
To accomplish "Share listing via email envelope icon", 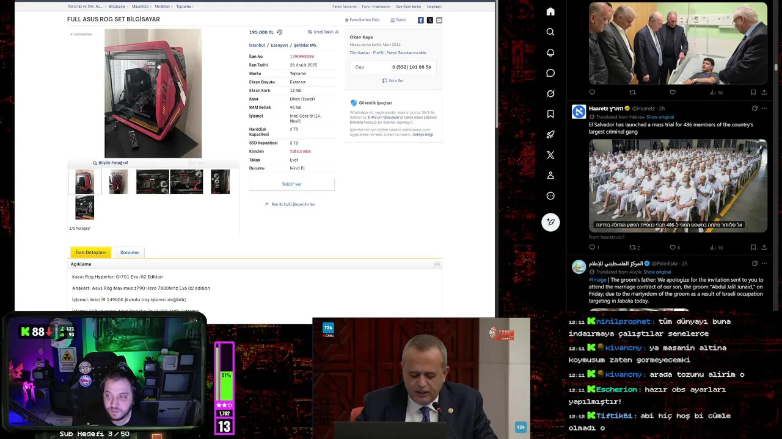I will [439, 20].
